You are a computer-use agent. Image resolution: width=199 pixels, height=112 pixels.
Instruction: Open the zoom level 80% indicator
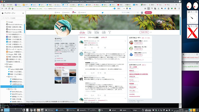[x=118, y=8]
